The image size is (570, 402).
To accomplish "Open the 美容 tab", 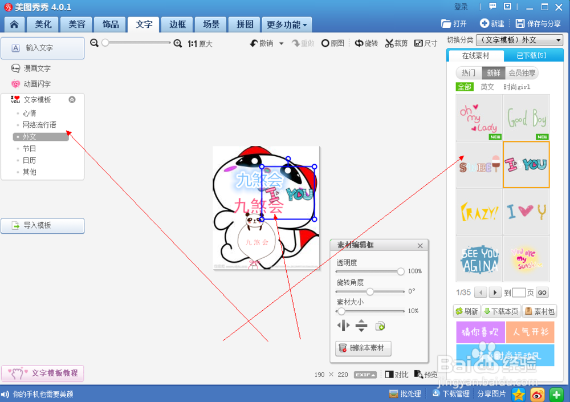I will click(x=77, y=25).
